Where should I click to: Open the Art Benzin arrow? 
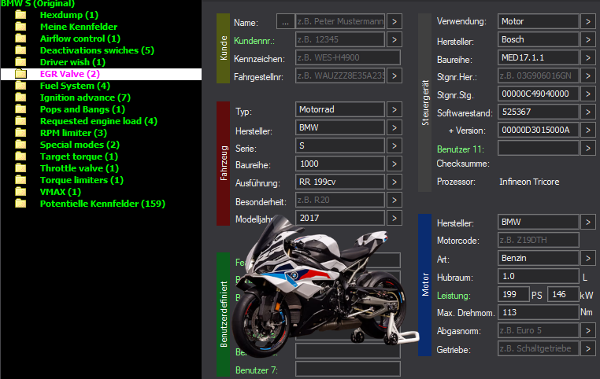click(588, 258)
